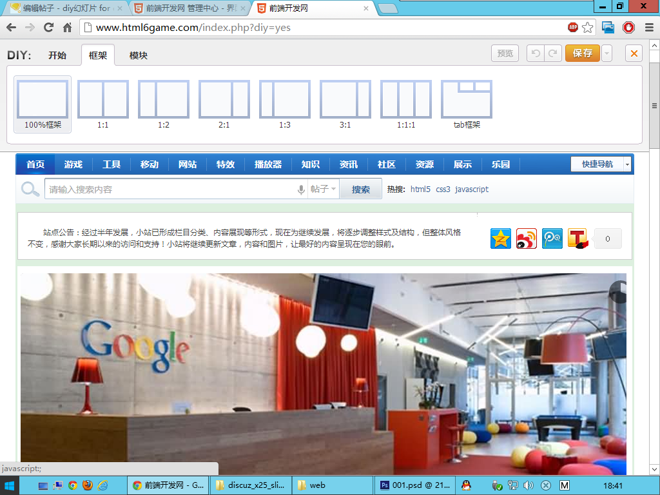Expand the 快捷导航 dropdown
This screenshot has height=495, width=660.
point(627,164)
